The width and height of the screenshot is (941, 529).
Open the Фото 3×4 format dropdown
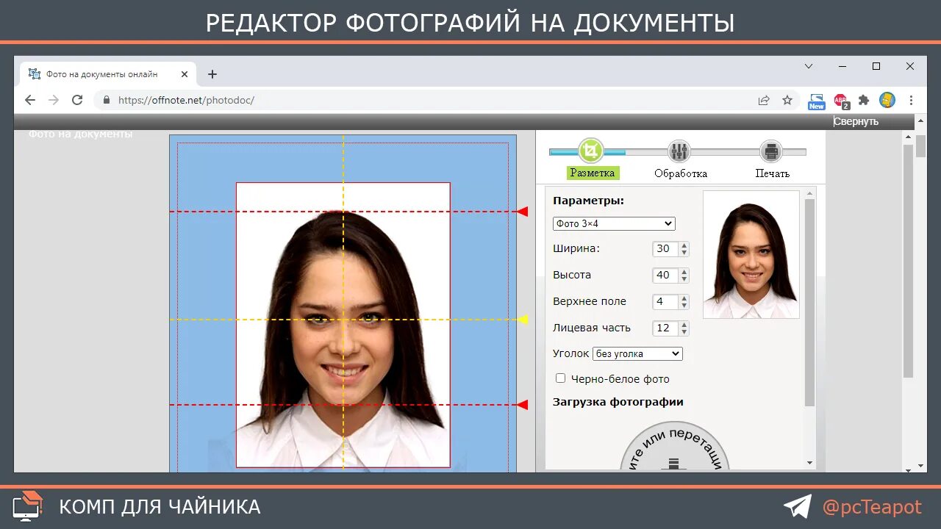614,223
